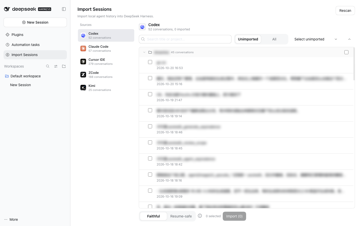Focus the Search title or project field
Viewport: 362px width, 226px height.
tap(185, 39)
